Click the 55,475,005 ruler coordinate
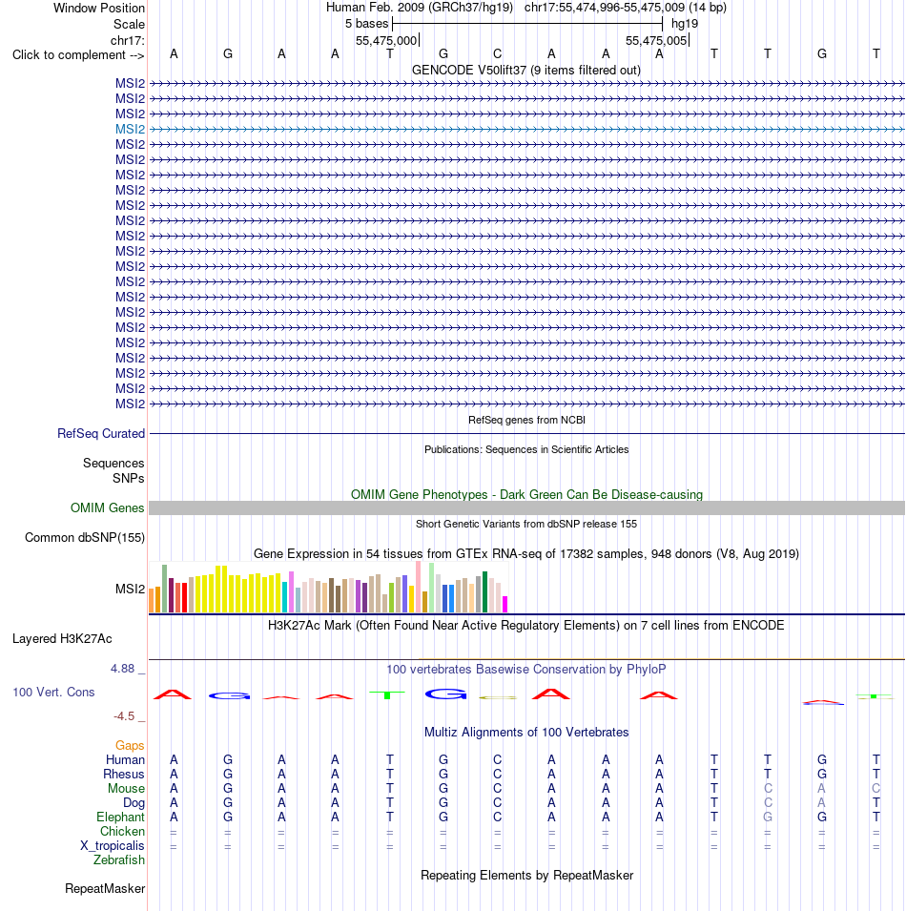This screenshot has width=906, height=911. click(656, 41)
